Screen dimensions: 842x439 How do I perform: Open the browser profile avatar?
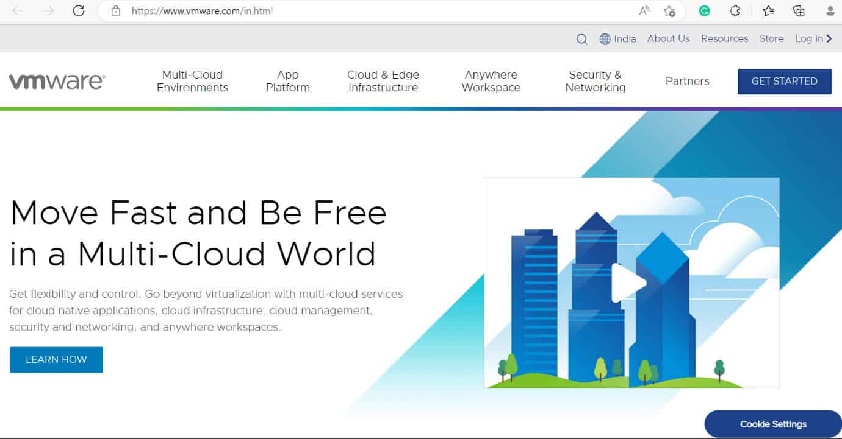tap(830, 11)
